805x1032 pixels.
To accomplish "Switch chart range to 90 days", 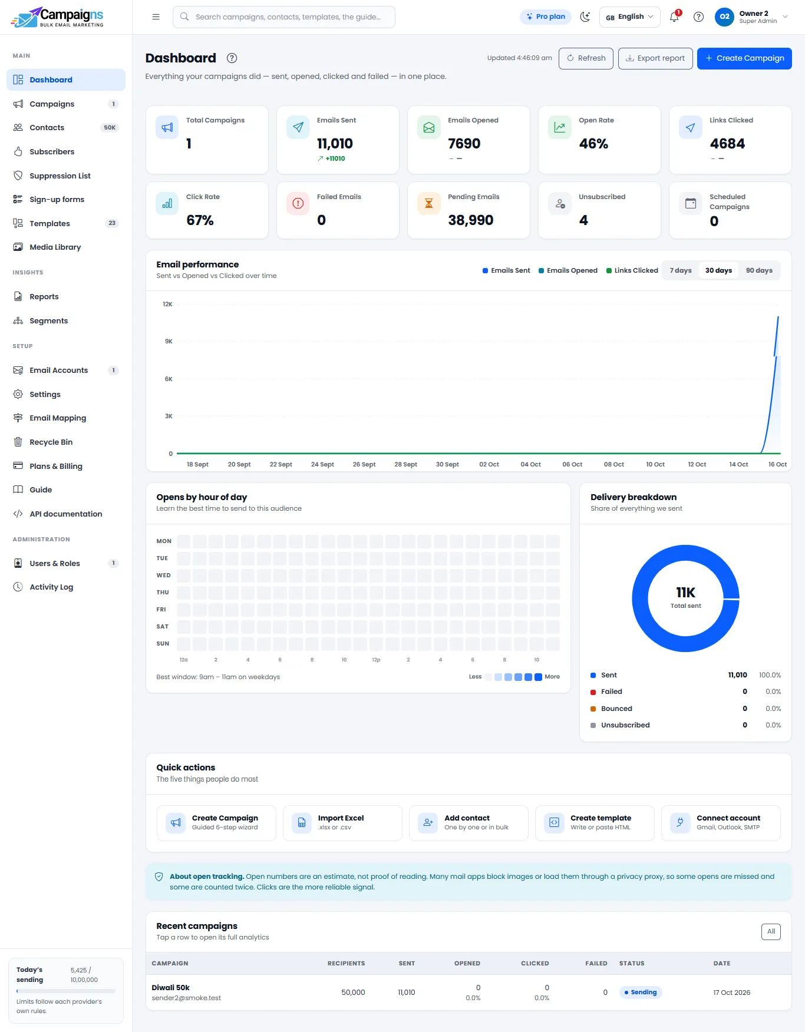I will (759, 271).
